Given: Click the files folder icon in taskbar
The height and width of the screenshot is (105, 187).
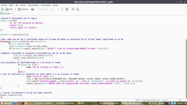Looking at the screenshot, I should 26,103.
